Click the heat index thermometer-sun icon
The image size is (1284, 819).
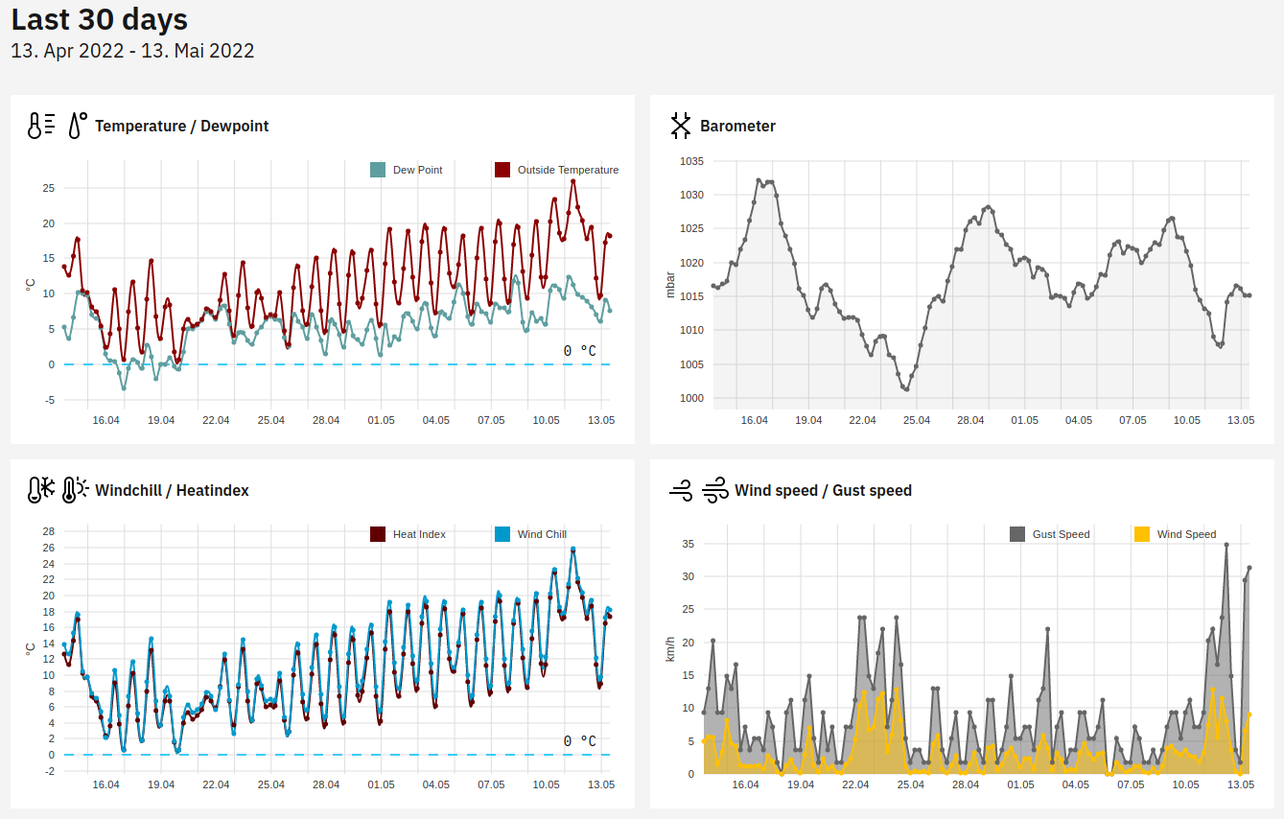coord(76,490)
